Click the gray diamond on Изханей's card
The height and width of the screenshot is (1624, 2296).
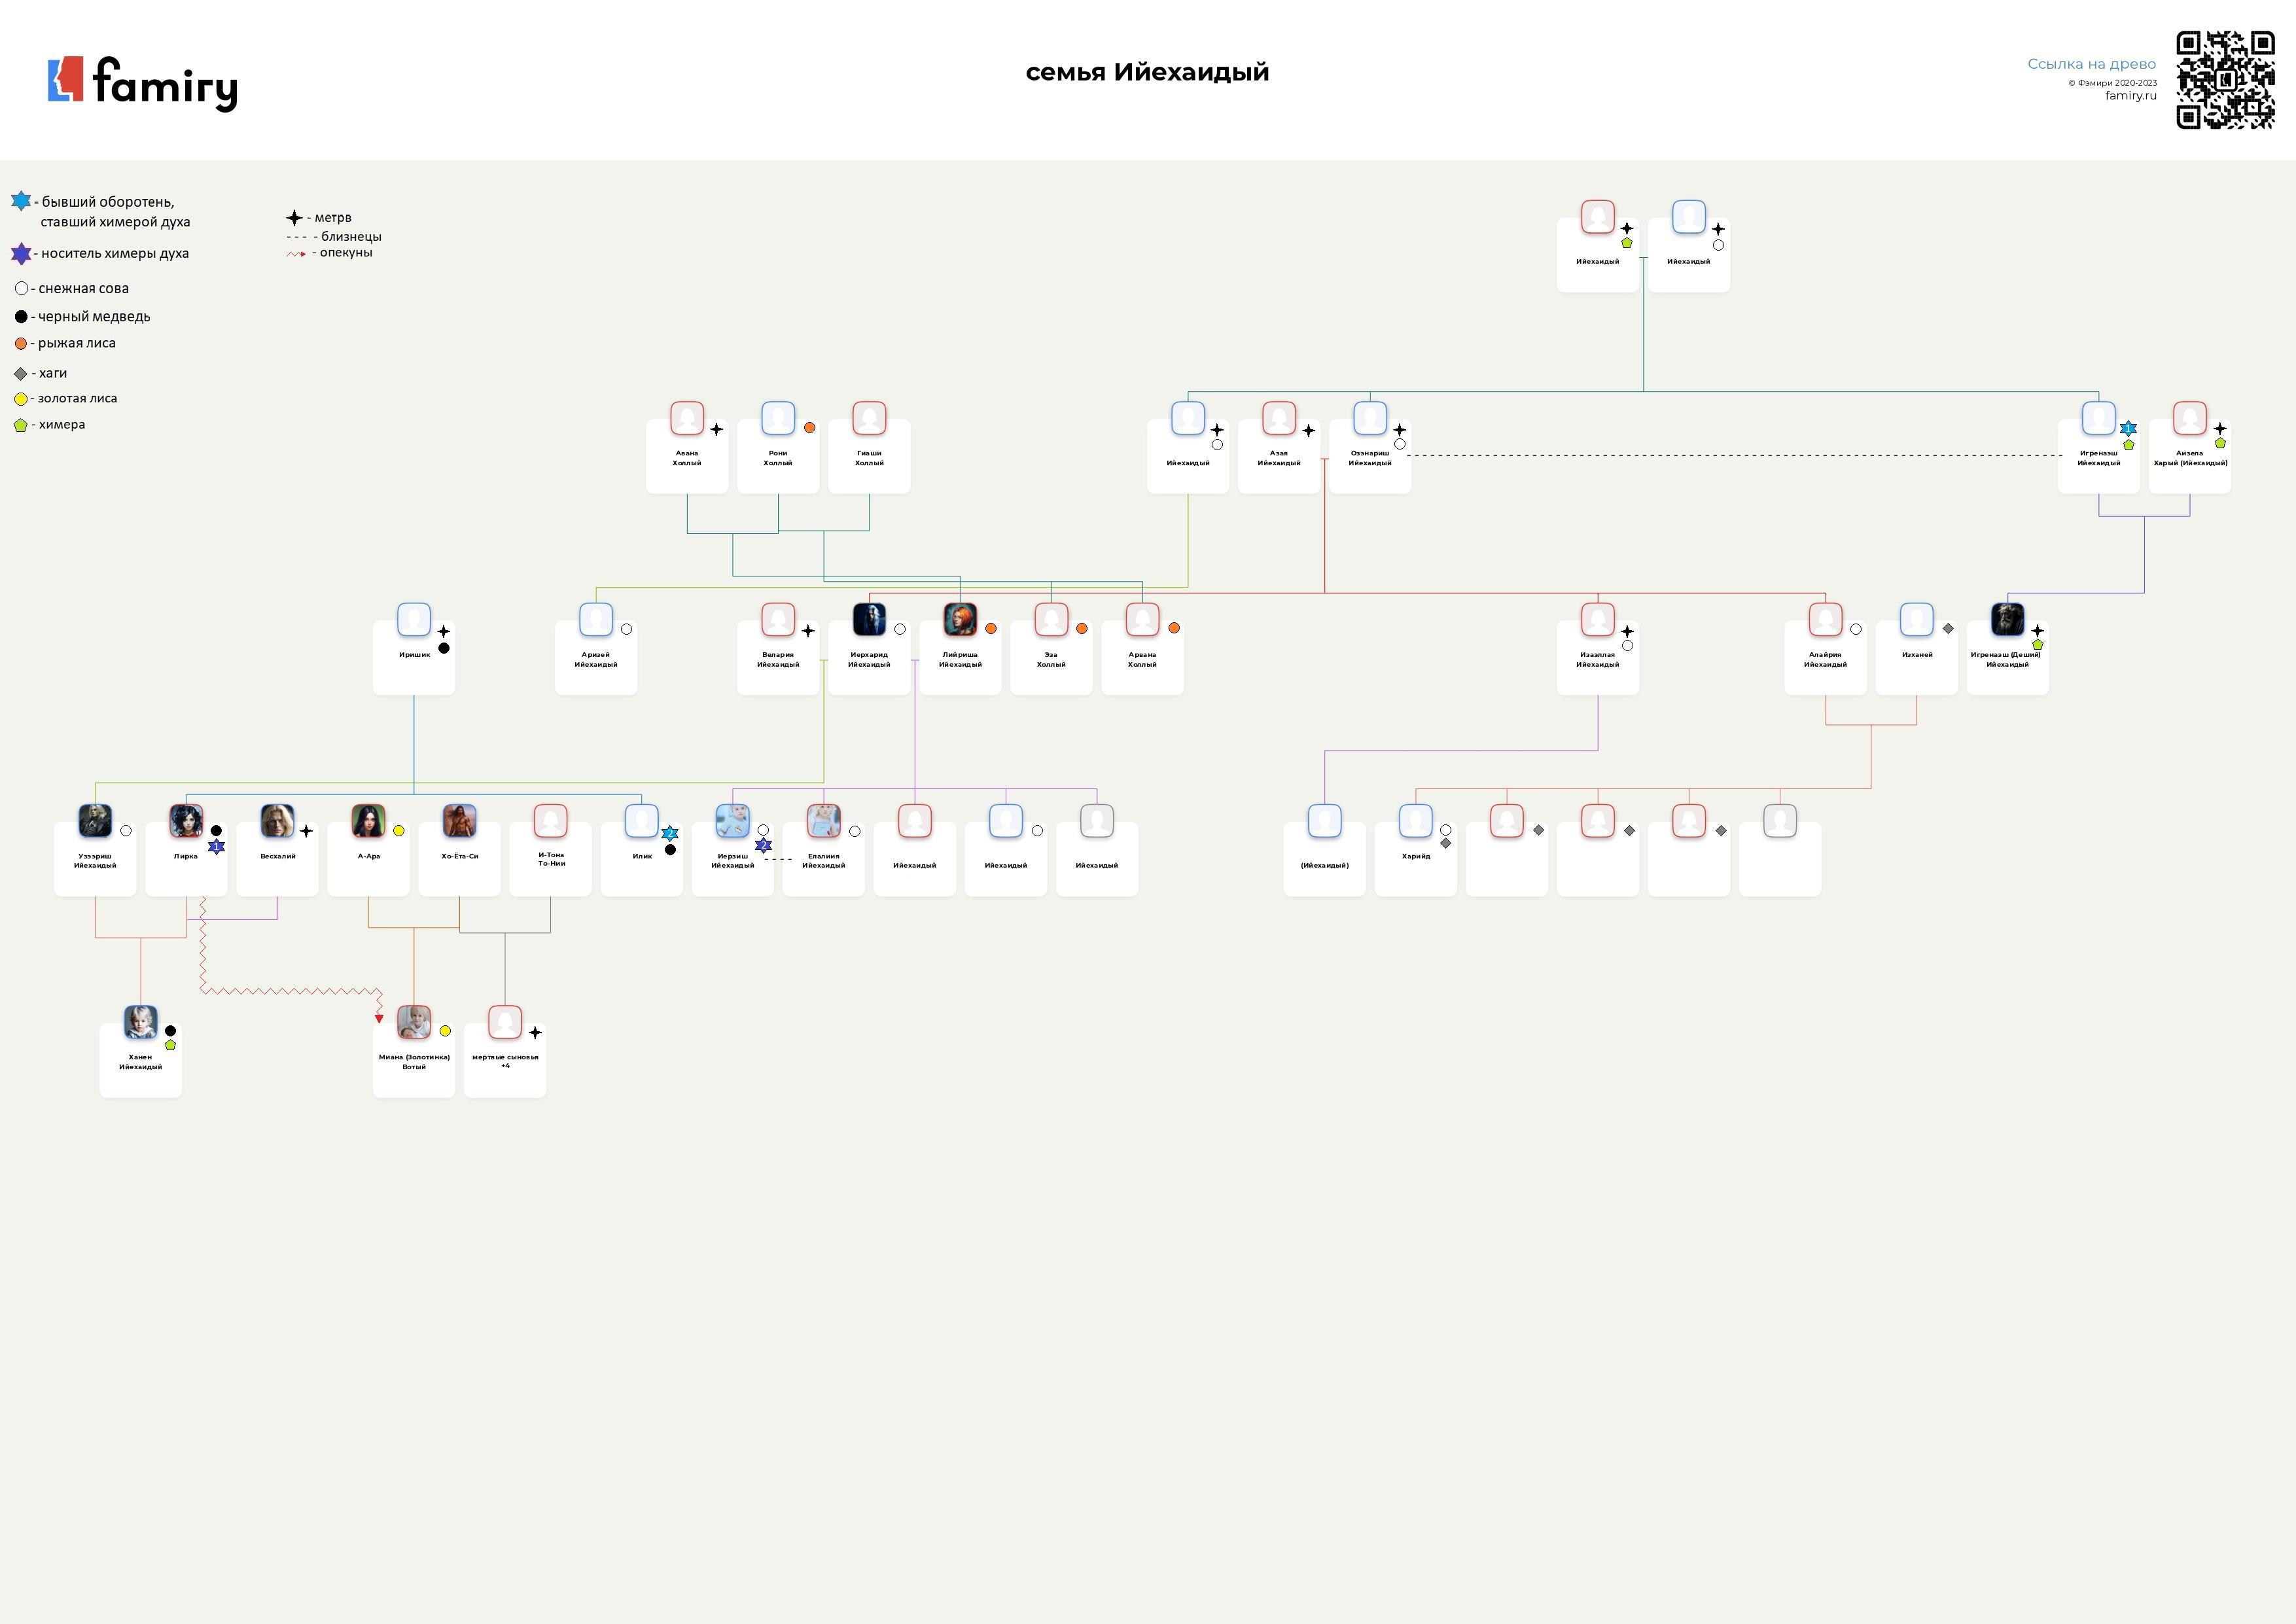point(1948,629)
